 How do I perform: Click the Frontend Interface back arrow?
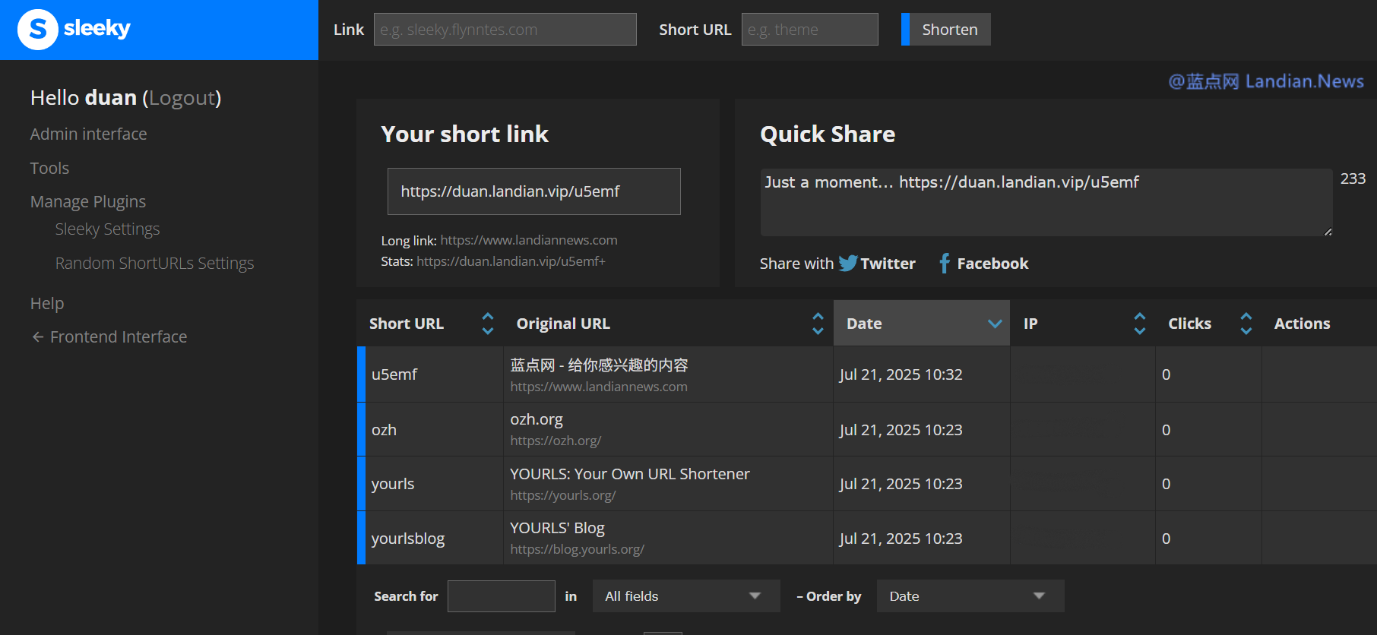coord(37,336)
